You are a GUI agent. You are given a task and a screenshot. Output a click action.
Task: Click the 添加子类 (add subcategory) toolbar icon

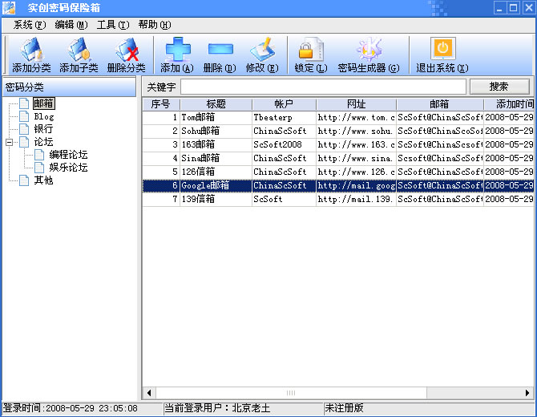point(79,50)
